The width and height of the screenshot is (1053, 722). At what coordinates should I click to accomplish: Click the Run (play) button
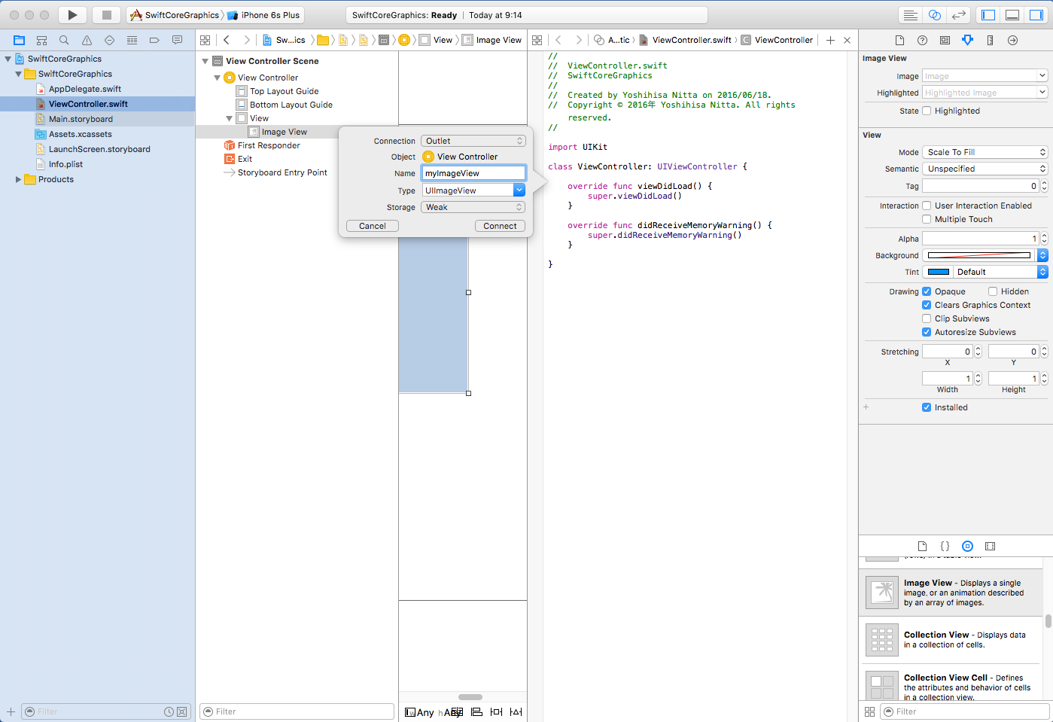(x=72, y=15)
